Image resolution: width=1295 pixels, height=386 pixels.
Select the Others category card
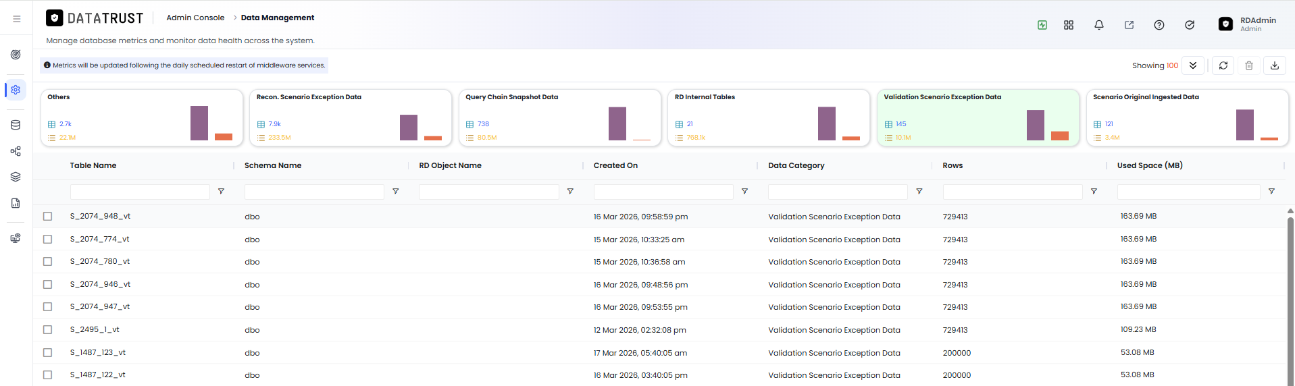(x=142, y=117)
